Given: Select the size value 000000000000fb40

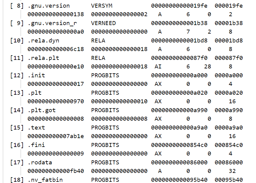Looking at the screenshot, I should tap(56, 171).
